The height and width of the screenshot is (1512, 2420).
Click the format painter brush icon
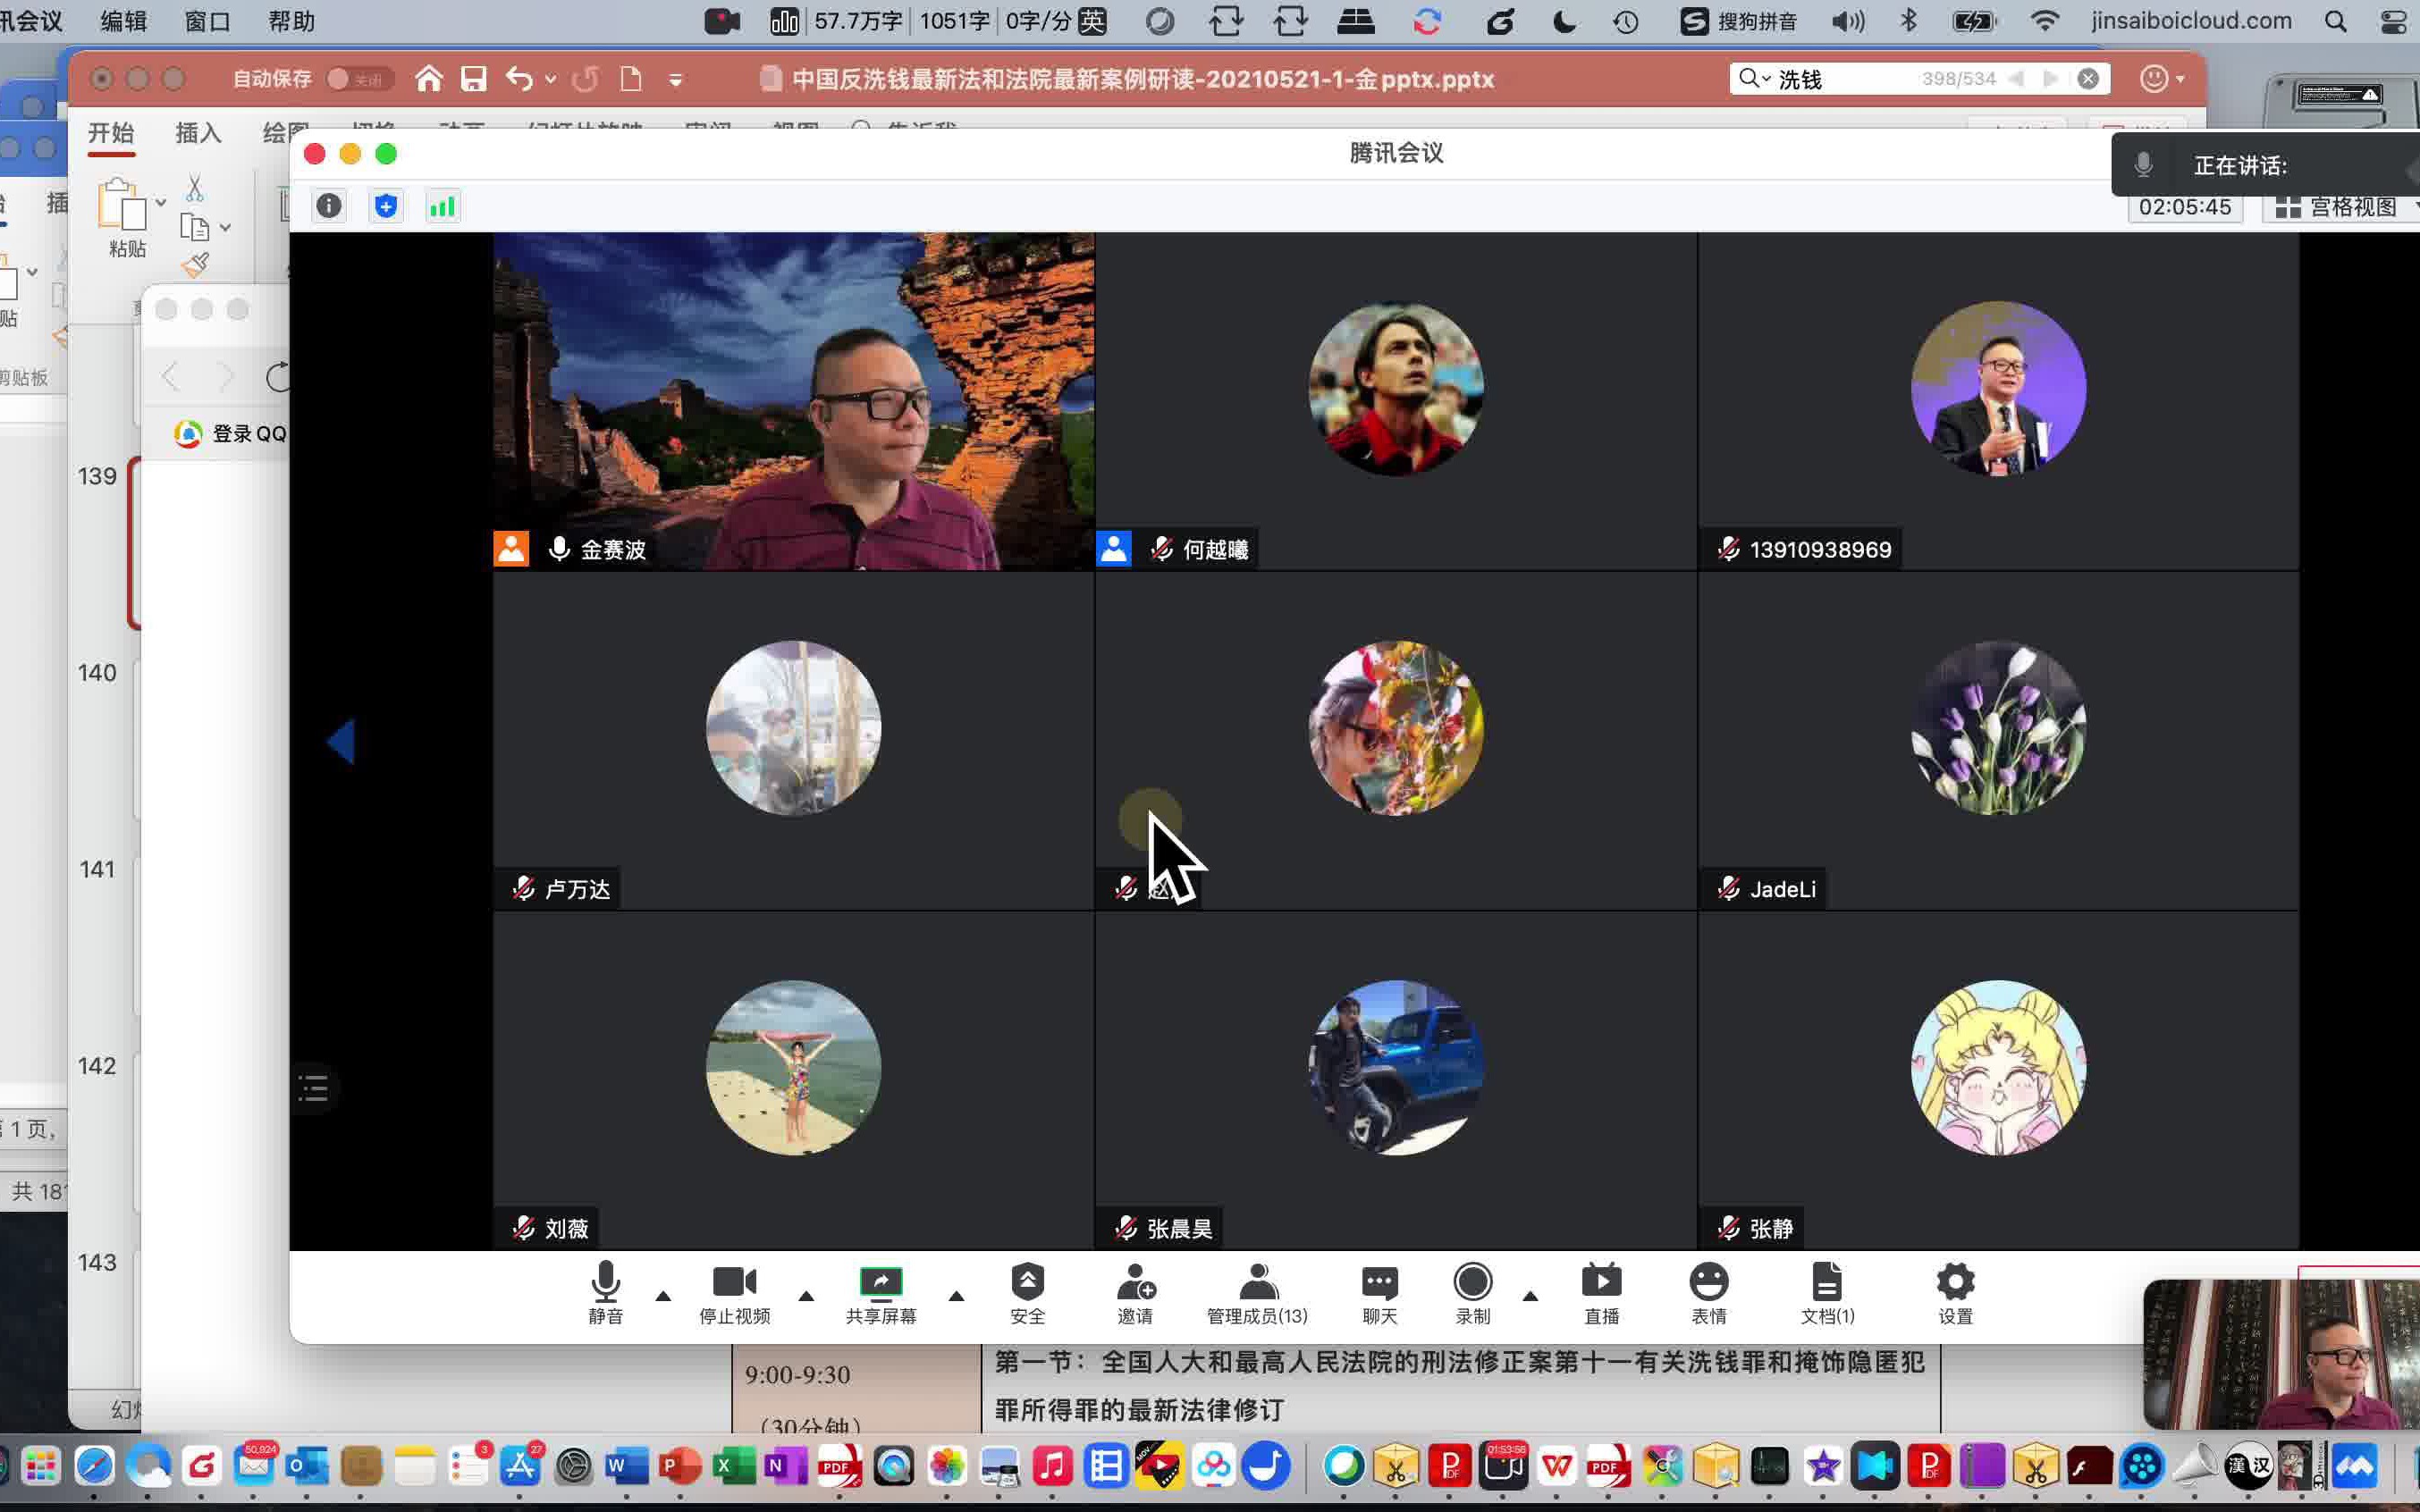click(195, 265)
